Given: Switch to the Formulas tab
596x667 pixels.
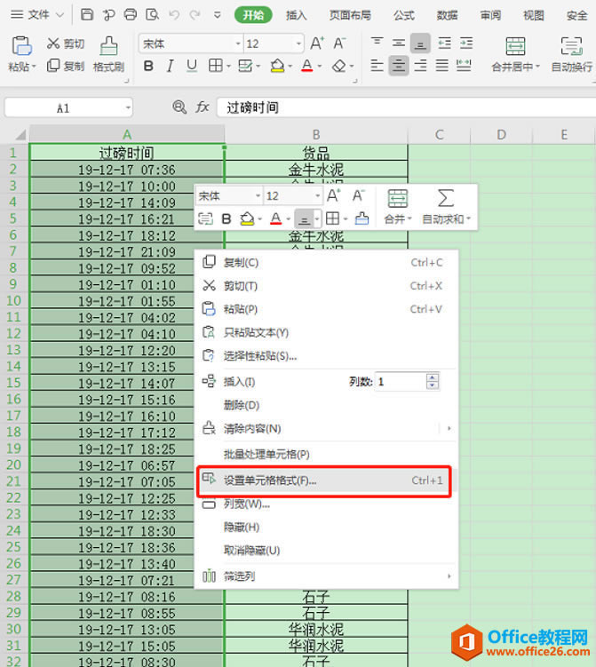Looking at the screenshot, I should tap(404, 15).
